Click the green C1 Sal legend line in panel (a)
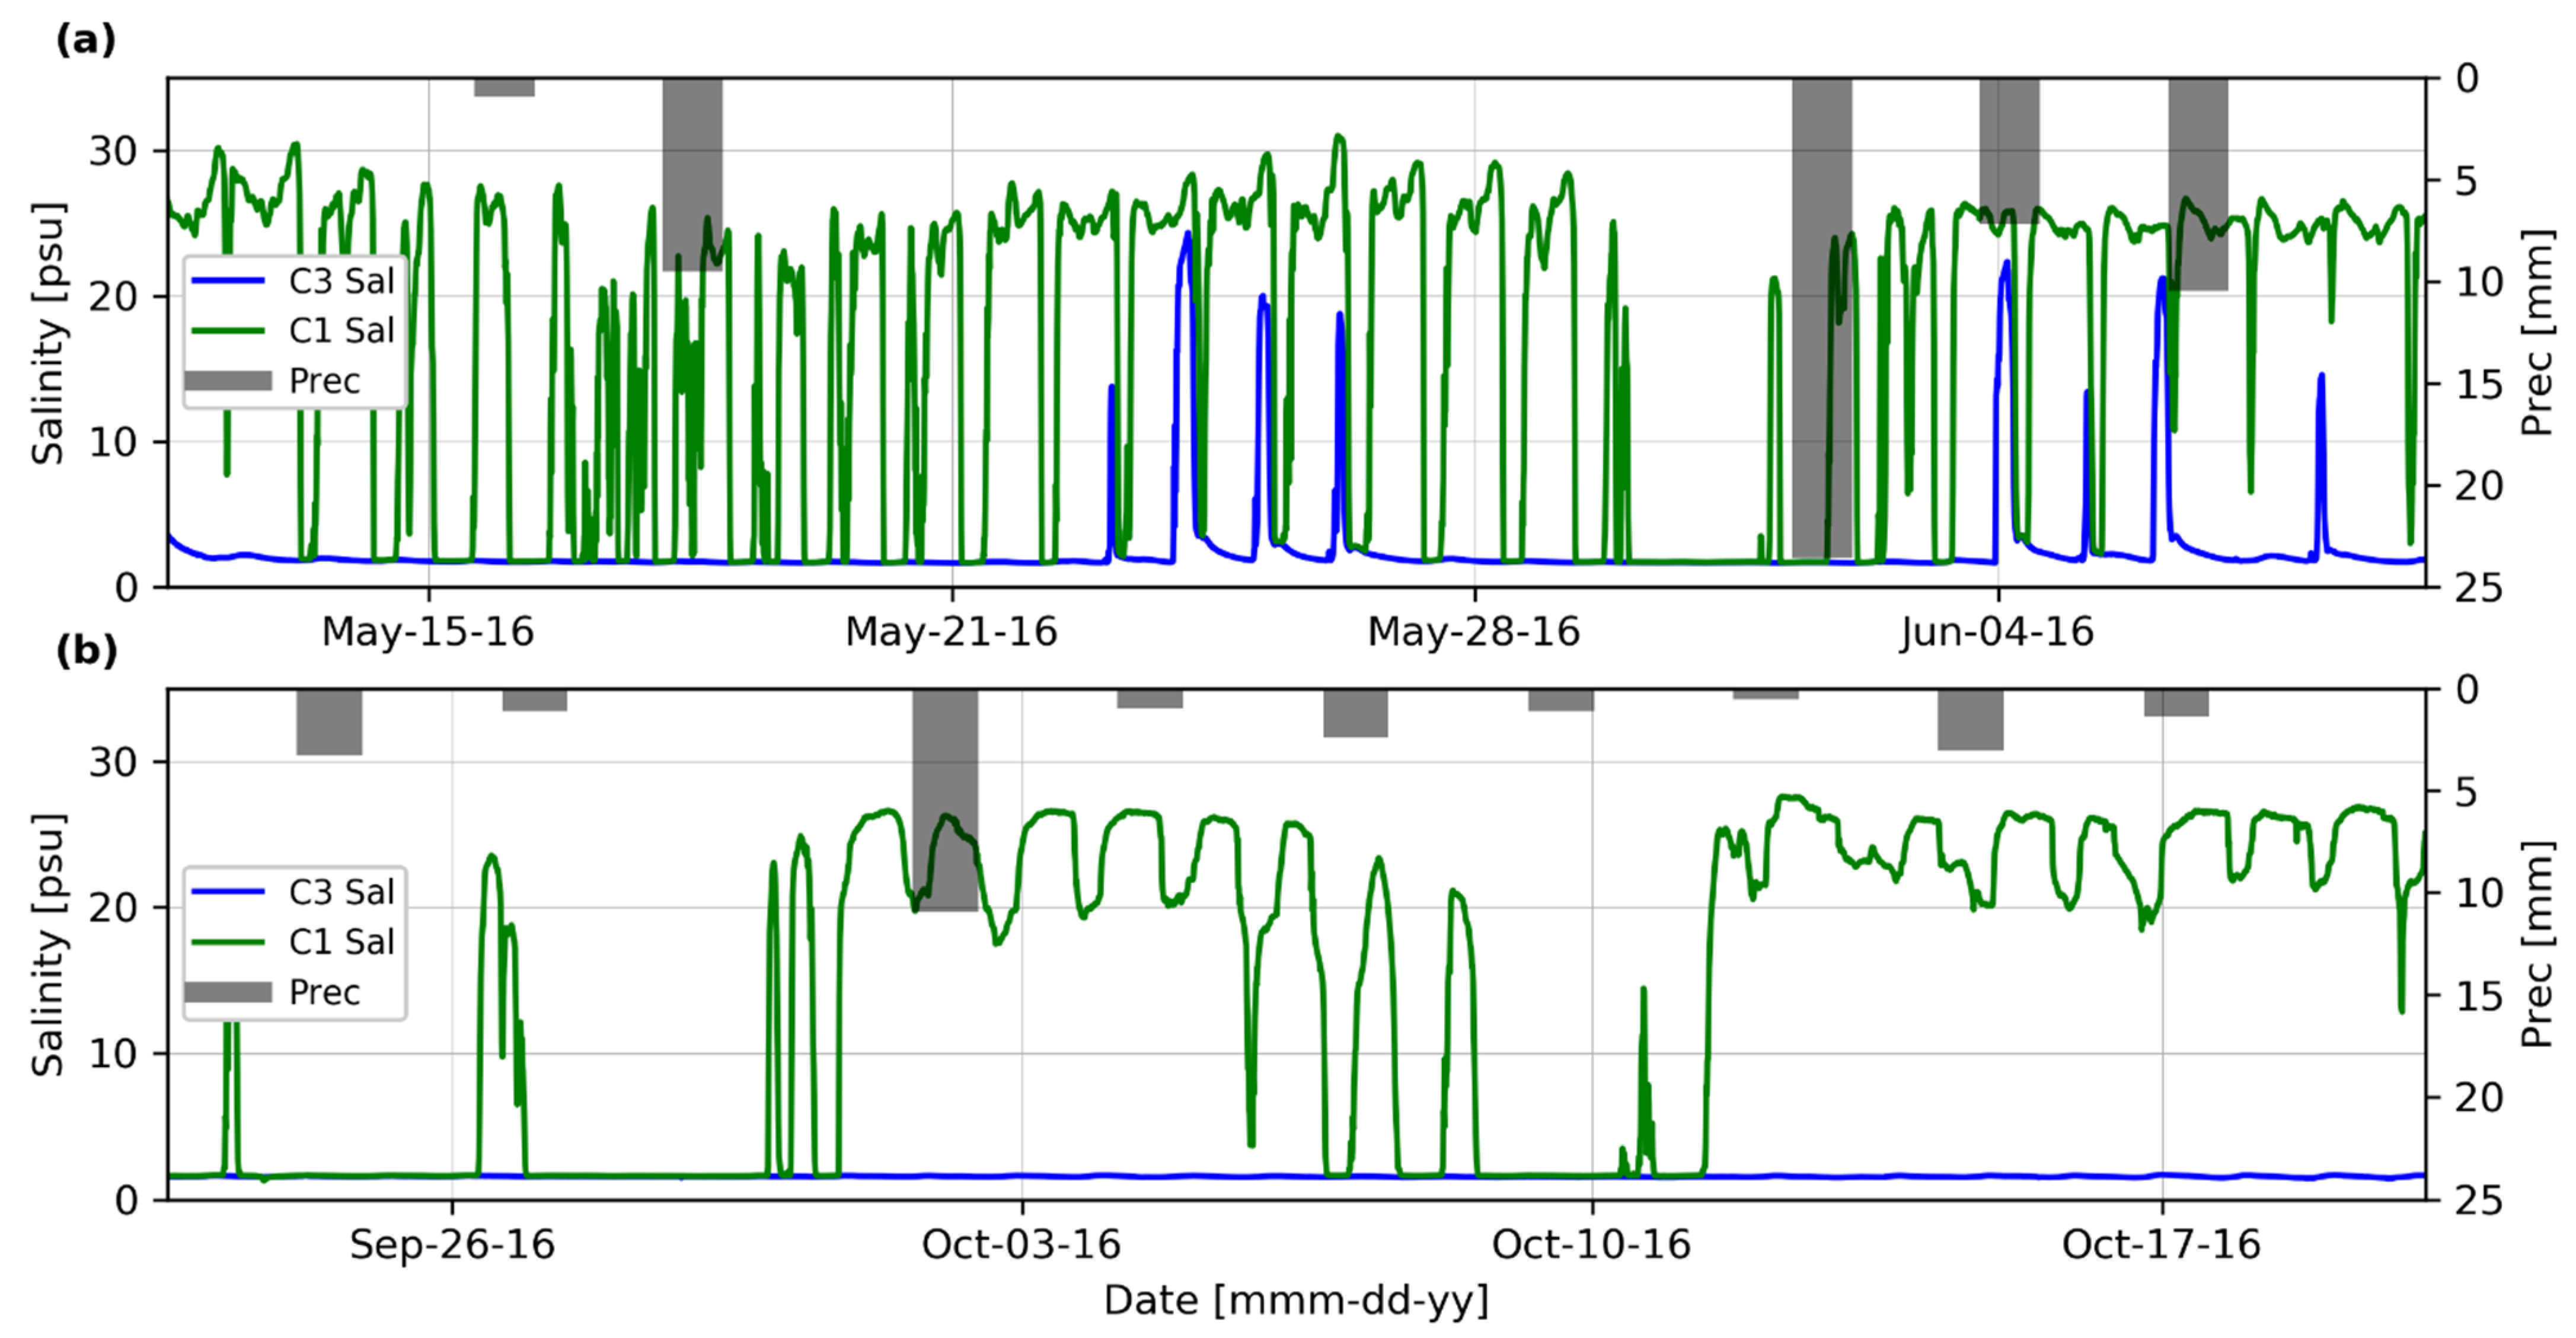 coord(228,330)
